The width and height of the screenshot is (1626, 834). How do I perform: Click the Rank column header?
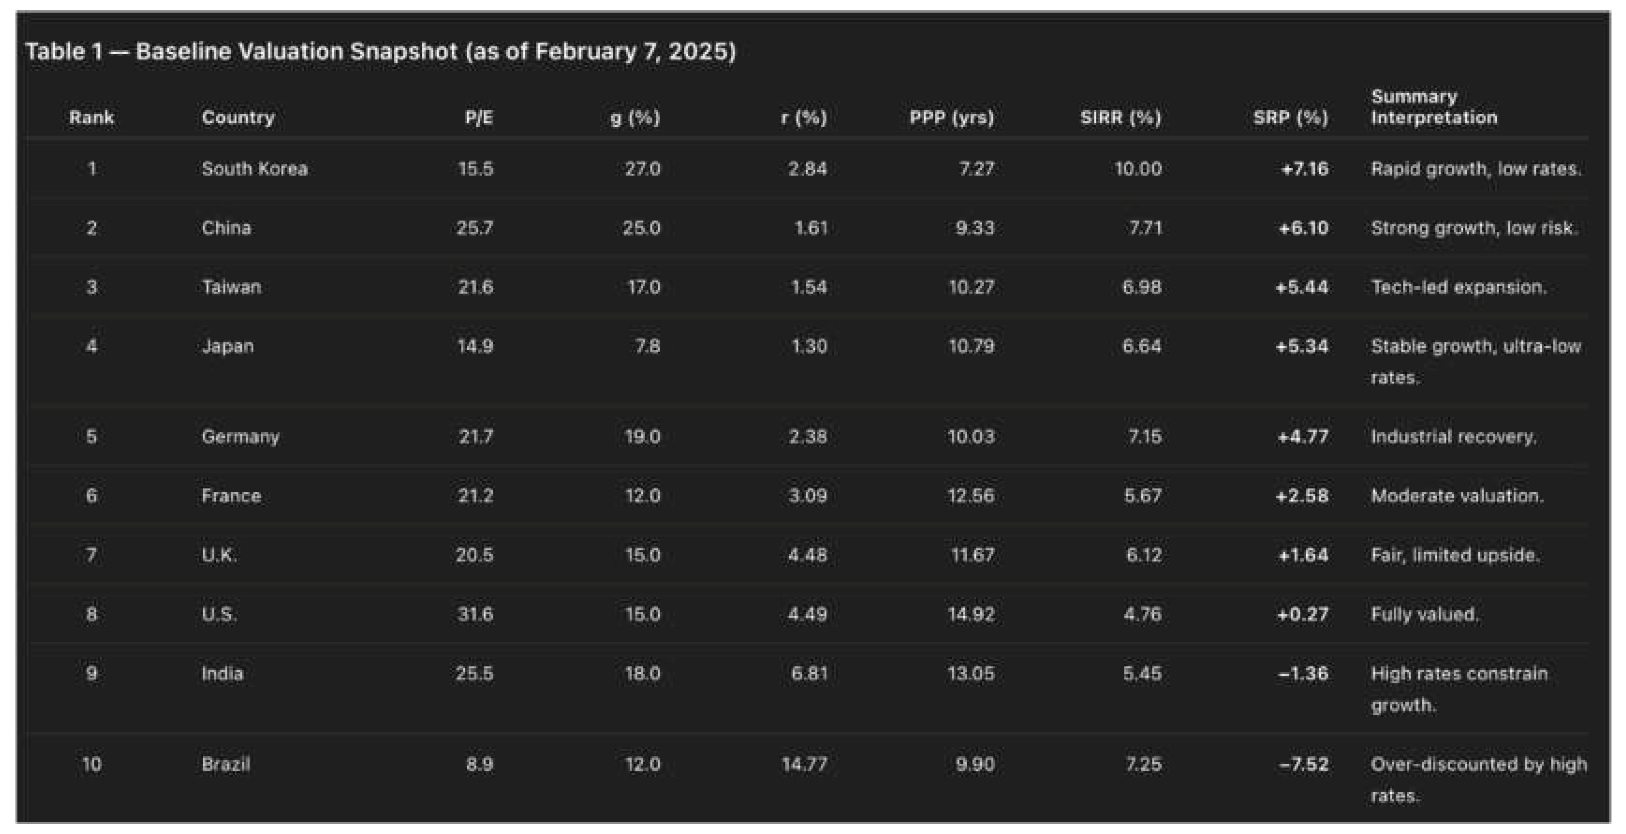point(91,118)
